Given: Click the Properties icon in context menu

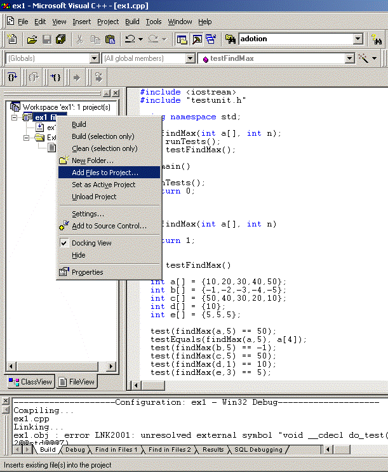Looking at the screenshot, I should (64, 272).
